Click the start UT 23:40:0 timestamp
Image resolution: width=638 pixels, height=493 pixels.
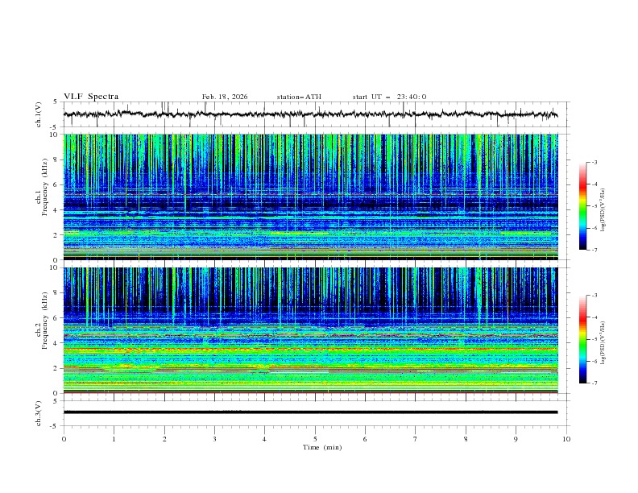coord(389,97)
